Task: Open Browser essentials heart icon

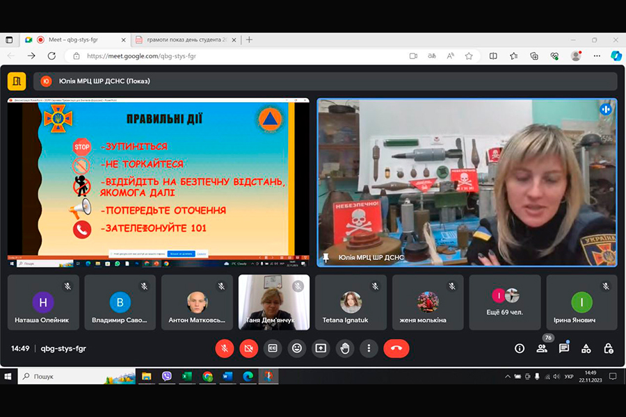Action: point(554,56)
